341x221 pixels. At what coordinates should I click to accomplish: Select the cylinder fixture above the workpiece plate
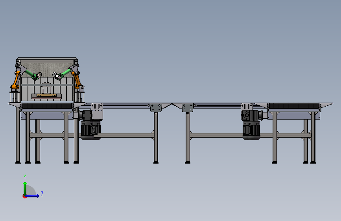coord(46,88)
